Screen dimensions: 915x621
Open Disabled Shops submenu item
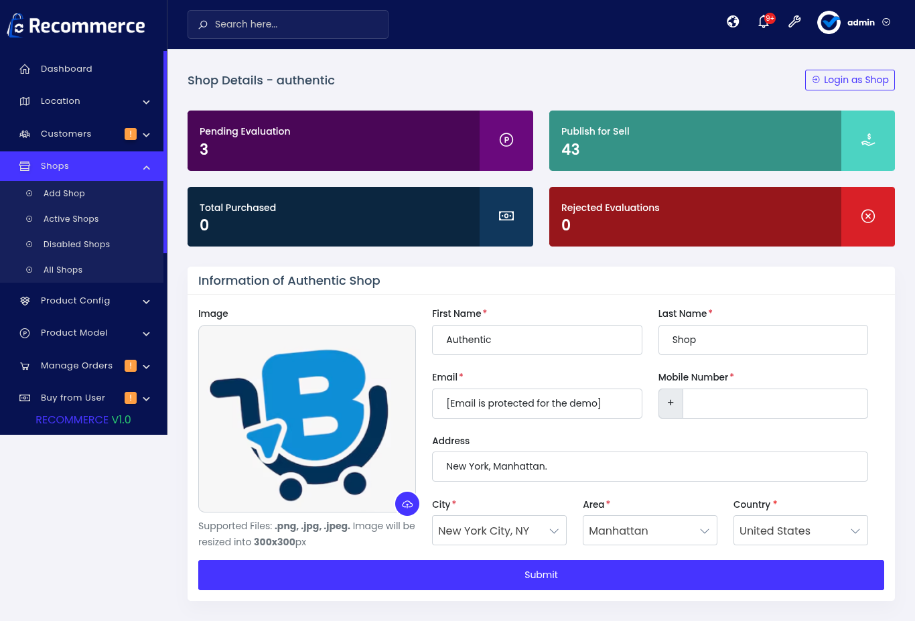pos(82,245)
